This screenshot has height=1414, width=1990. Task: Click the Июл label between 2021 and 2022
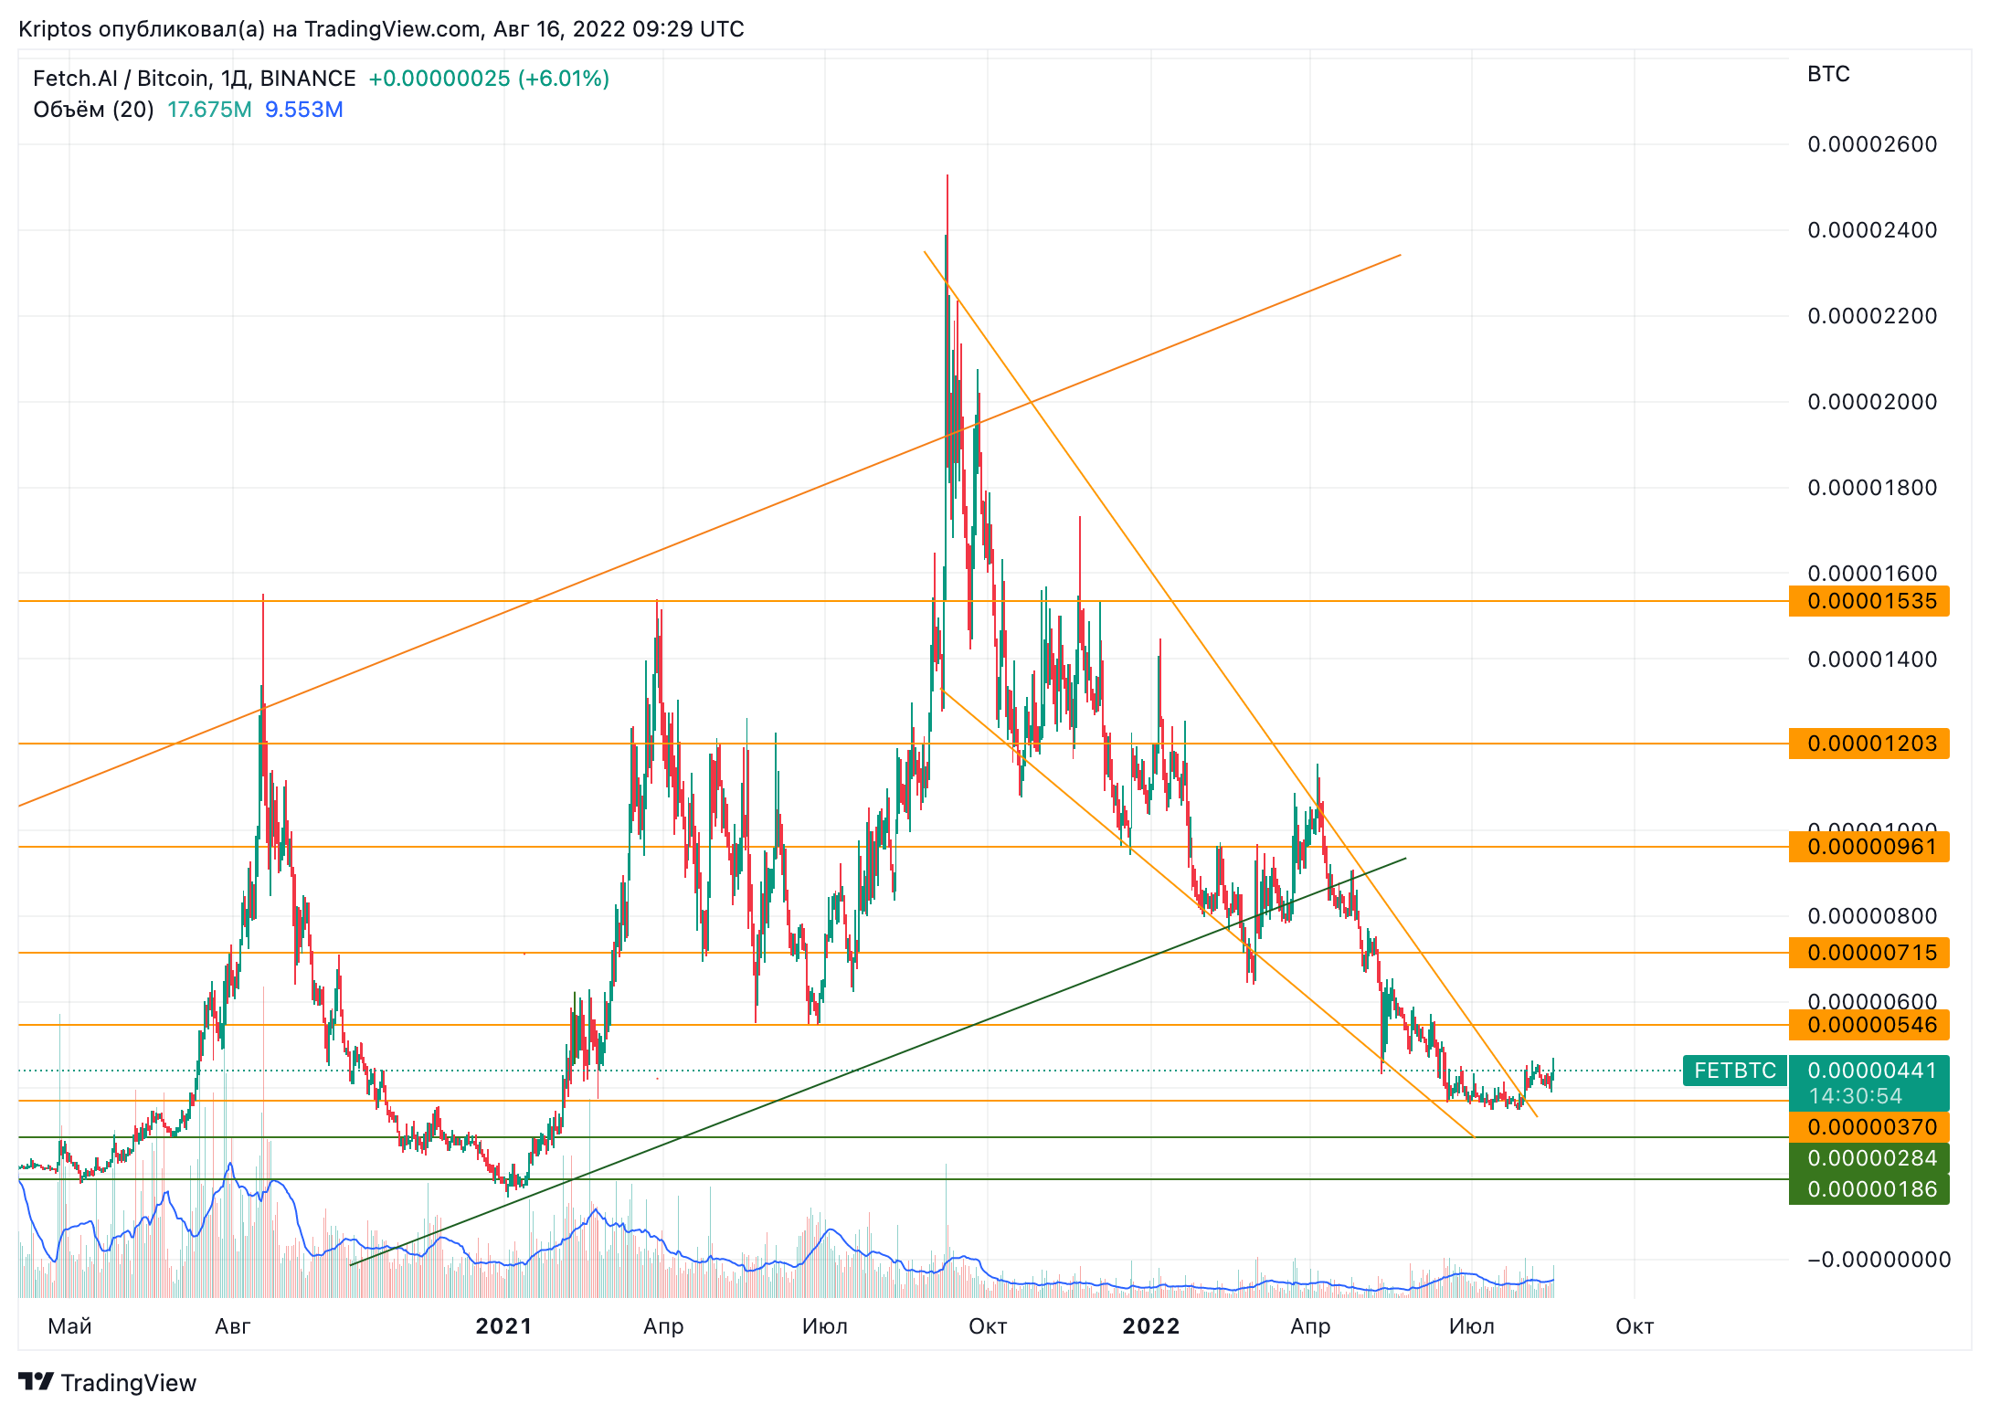click(825, 1326)
